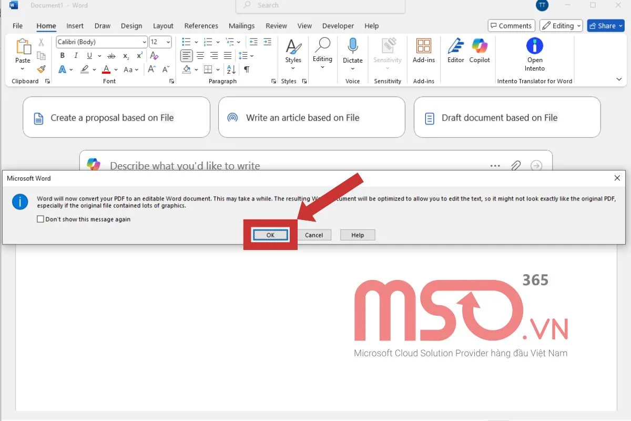
Task: Open the three-dot menu in Copilot prompt
Action: pyautogui.click(x=495, y=166)
